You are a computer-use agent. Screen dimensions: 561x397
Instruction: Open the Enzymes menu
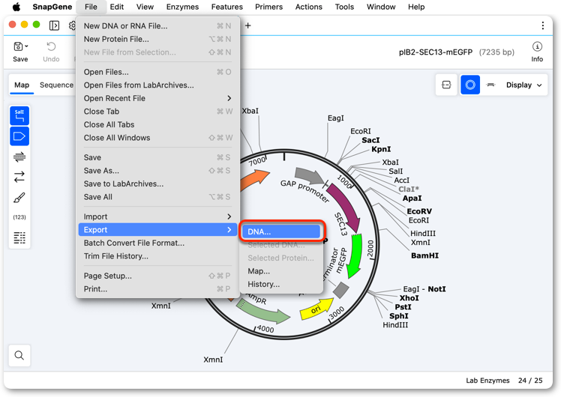pos(182,7)
